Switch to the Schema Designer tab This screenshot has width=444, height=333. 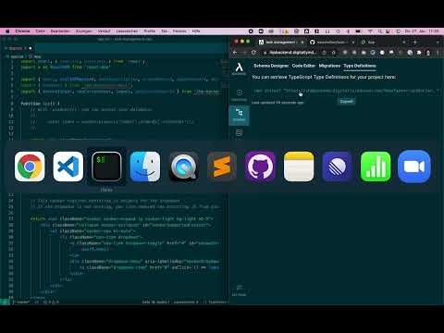tap(271, 66)
